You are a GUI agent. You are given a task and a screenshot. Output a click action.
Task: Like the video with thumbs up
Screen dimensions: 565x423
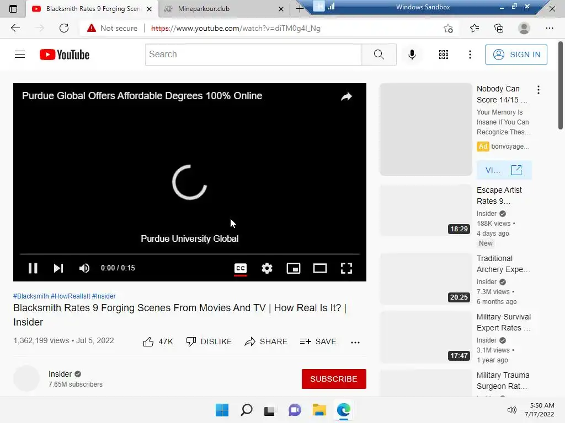(x=158, y=341)
